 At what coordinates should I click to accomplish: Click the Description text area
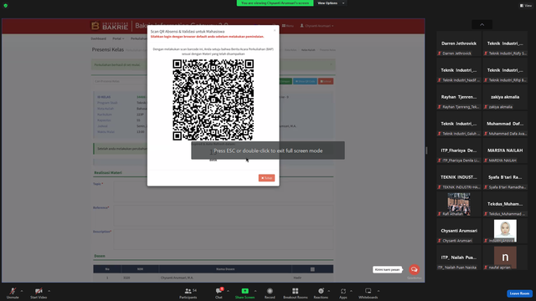tap(224, 239)
